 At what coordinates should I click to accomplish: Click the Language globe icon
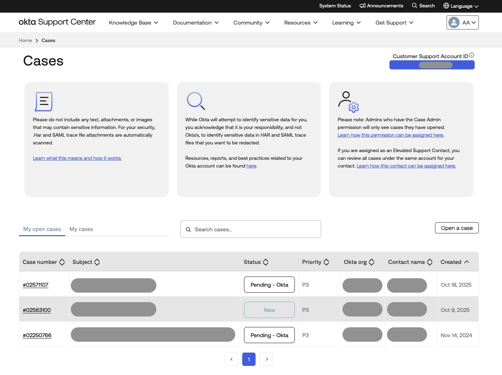(446, 6)
